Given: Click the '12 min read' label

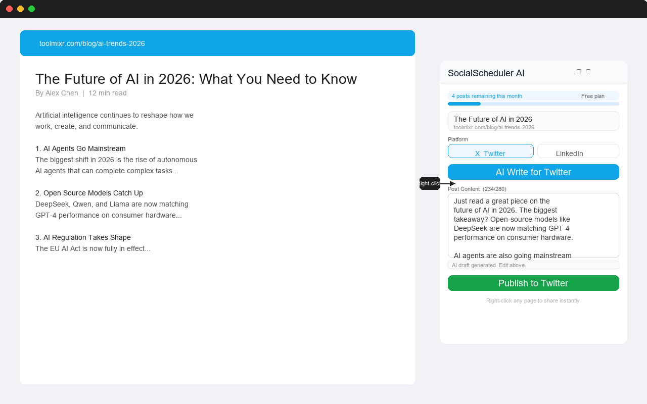Looking at the screenshot, I should [x=108, y=93].
